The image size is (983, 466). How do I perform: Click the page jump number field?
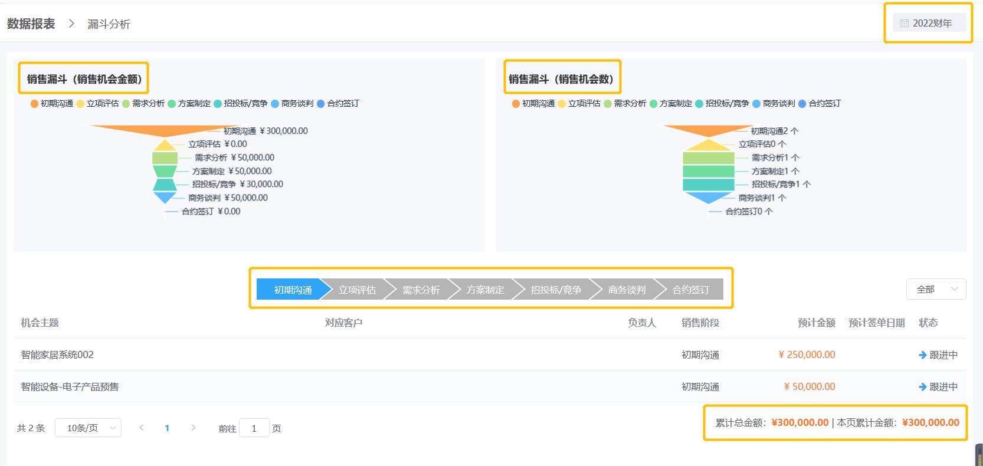pos(254,428)
